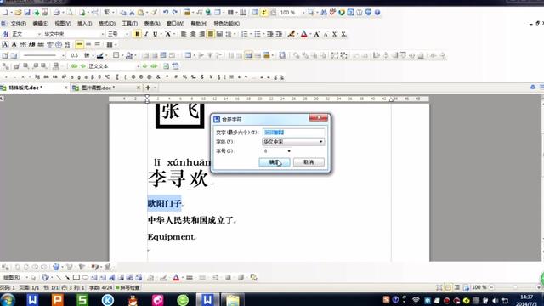Viewport: 544px width, 306px height.
Task: Click the Equipment text in document
Action: (171, 236)
